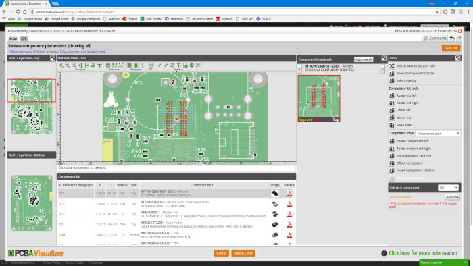
Task: Maximize the Bird's Eye View Top panel
Action: click(x=53, y=58)
